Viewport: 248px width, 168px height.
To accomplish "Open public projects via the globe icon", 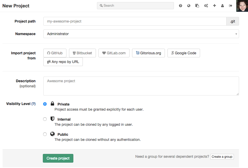I will [x=189, y=5].
